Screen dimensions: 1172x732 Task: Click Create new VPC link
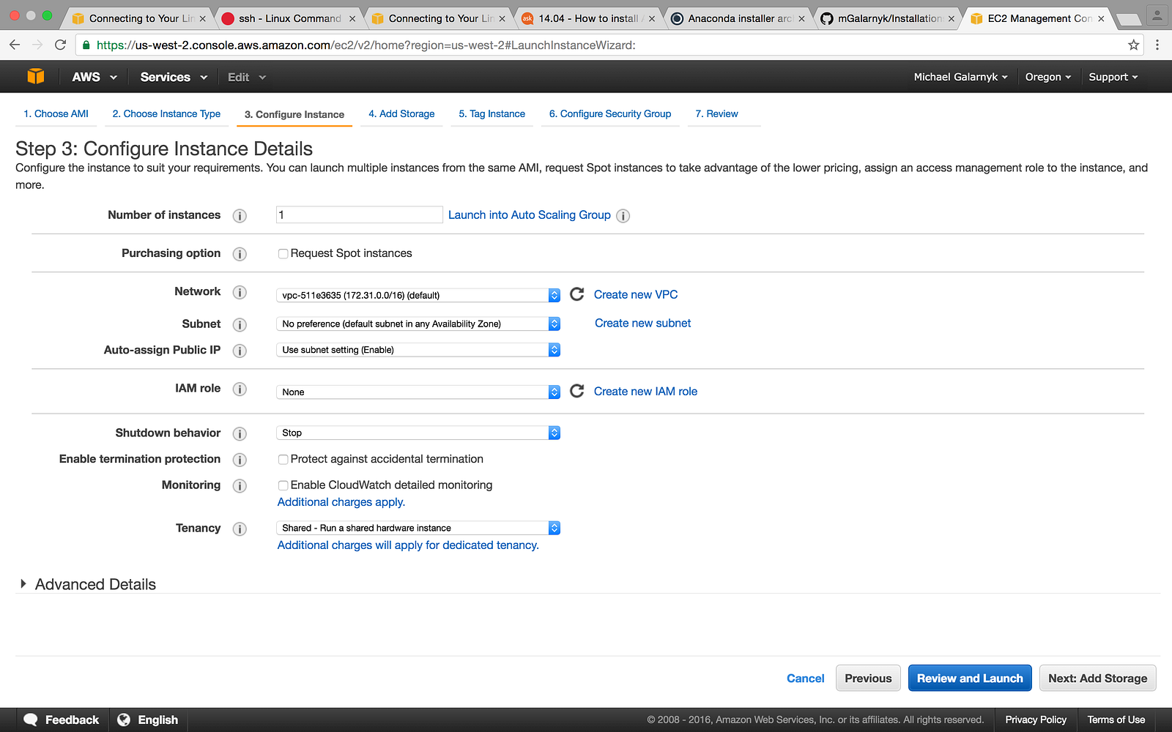(x=636, y=294)
